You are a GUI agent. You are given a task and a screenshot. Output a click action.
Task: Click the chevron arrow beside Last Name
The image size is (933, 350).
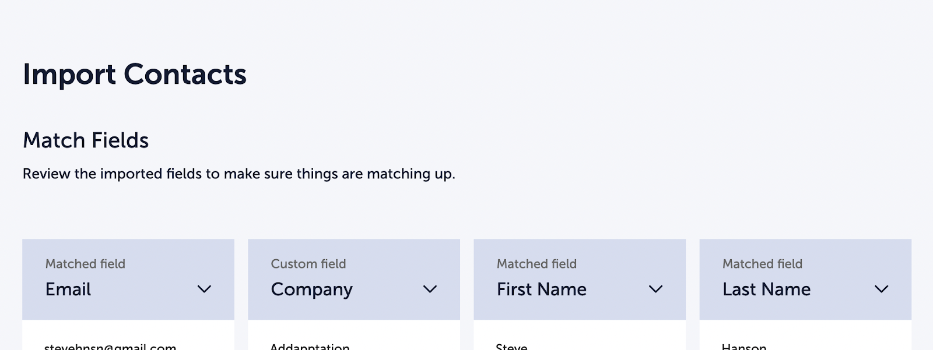coord(881,289)
